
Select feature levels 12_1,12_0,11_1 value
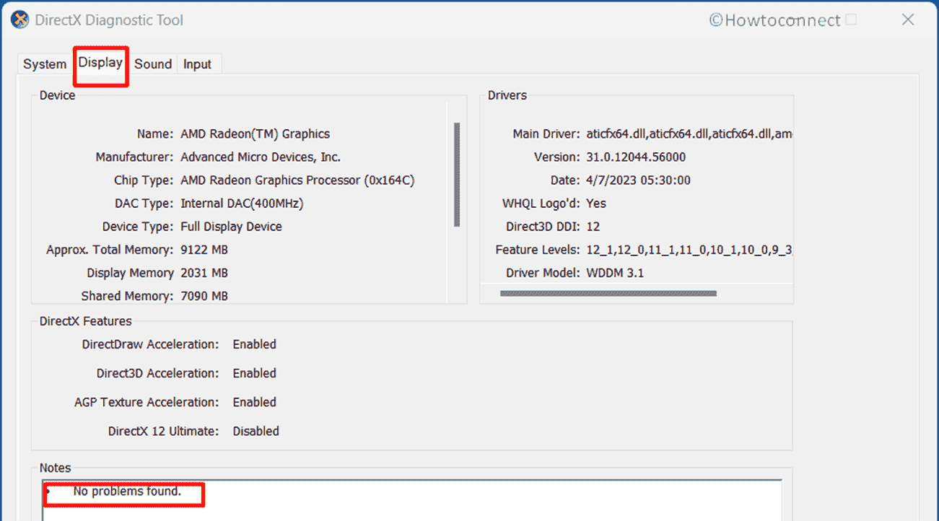click(689, 250)
